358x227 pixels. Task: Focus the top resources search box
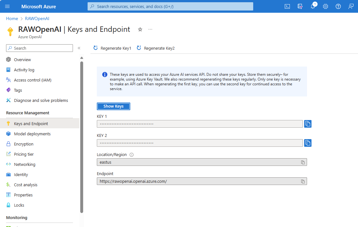pyautogui.click(x=170, y=6)
